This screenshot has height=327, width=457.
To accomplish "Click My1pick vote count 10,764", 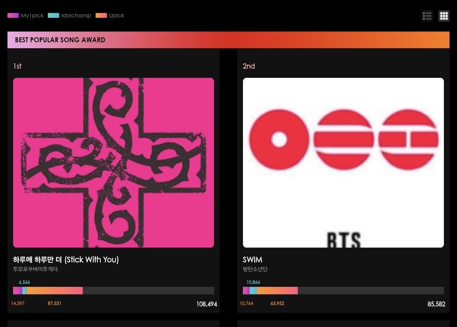I will coord(247,303).
